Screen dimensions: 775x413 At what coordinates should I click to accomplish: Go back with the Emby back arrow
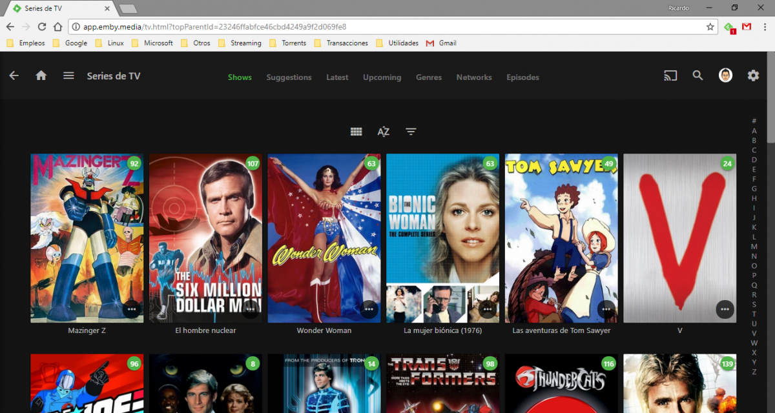(14, 76)
